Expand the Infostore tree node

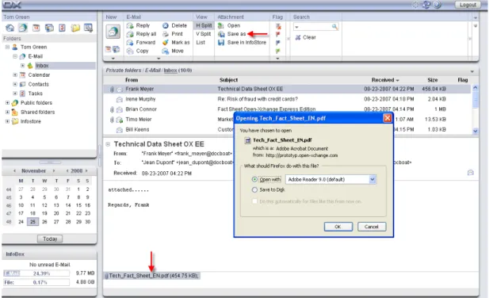click(7, 121)
